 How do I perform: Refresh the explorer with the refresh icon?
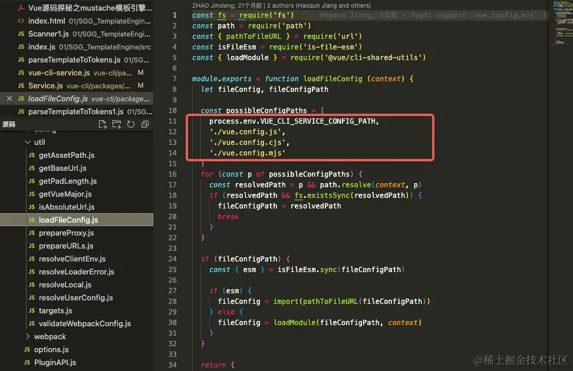tap(130, 124)
